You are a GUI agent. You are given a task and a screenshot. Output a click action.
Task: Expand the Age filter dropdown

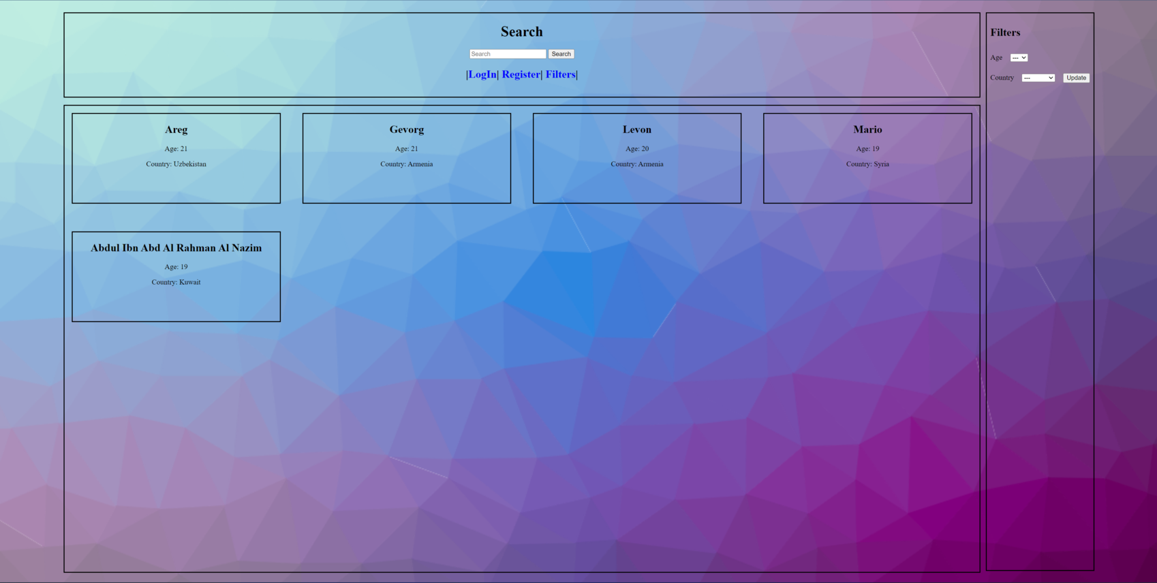pyautogui.click(x=1019, y=58)
